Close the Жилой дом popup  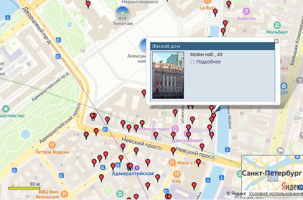point(277,41)
